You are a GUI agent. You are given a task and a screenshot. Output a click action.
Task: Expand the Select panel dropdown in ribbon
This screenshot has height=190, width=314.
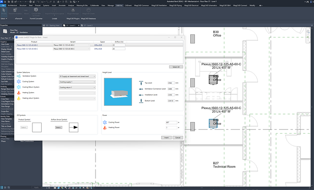4,19
